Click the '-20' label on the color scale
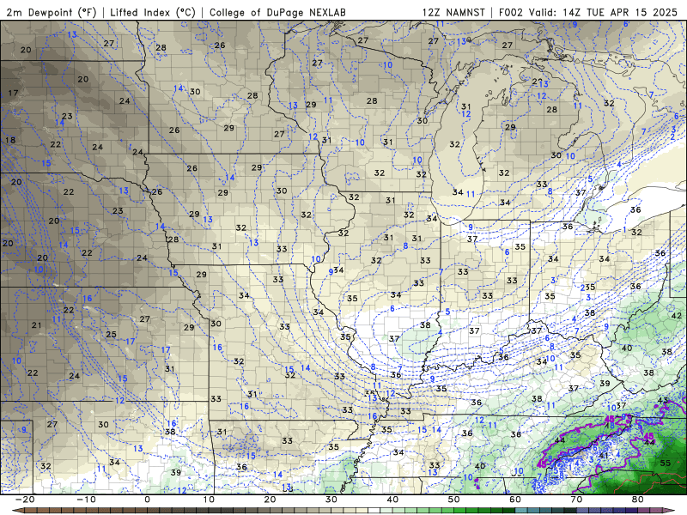This screenshot has width=687, height=515. click(x=25, y=500)
